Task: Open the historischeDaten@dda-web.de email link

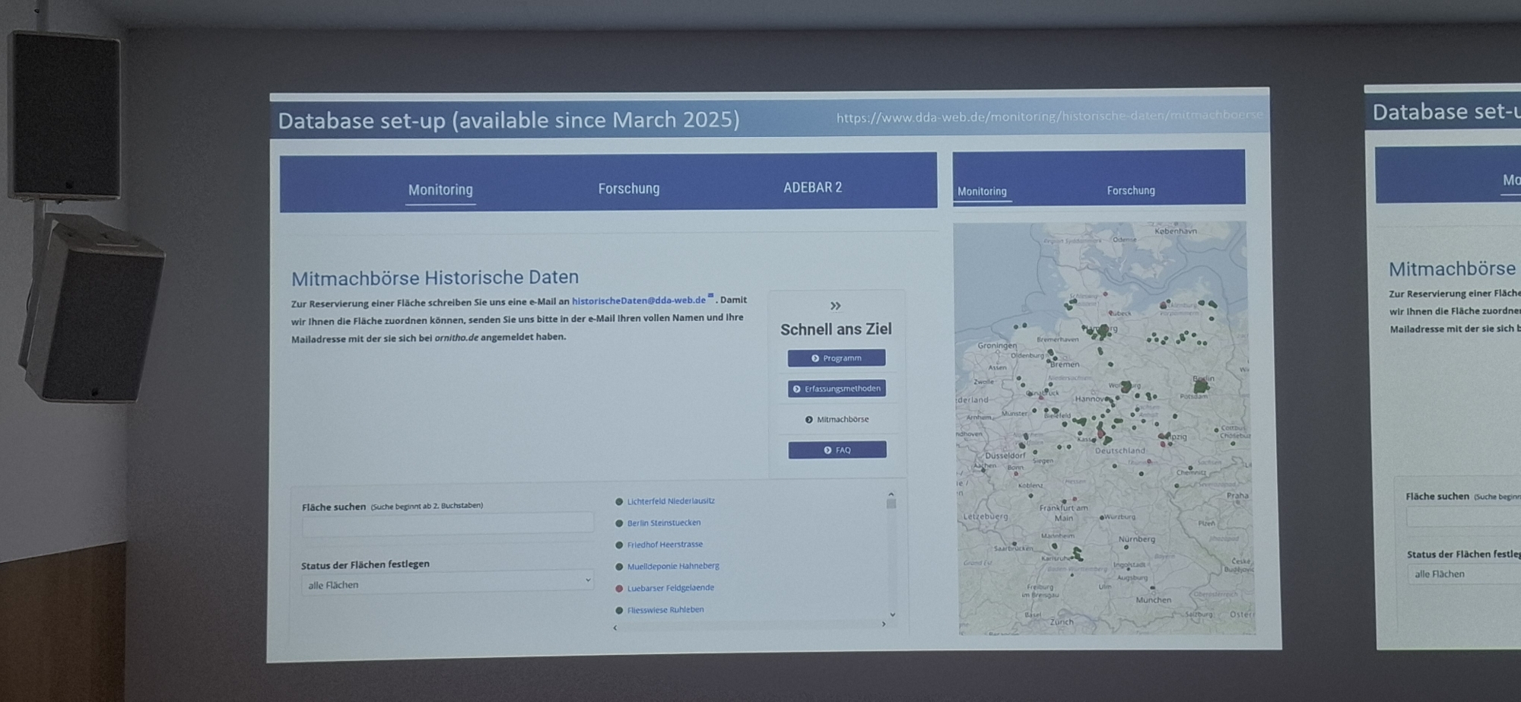Action: click(x=638, y=300)
